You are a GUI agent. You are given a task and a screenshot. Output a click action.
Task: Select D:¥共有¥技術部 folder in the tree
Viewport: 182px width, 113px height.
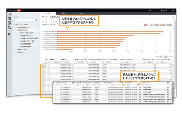point(25,44)
